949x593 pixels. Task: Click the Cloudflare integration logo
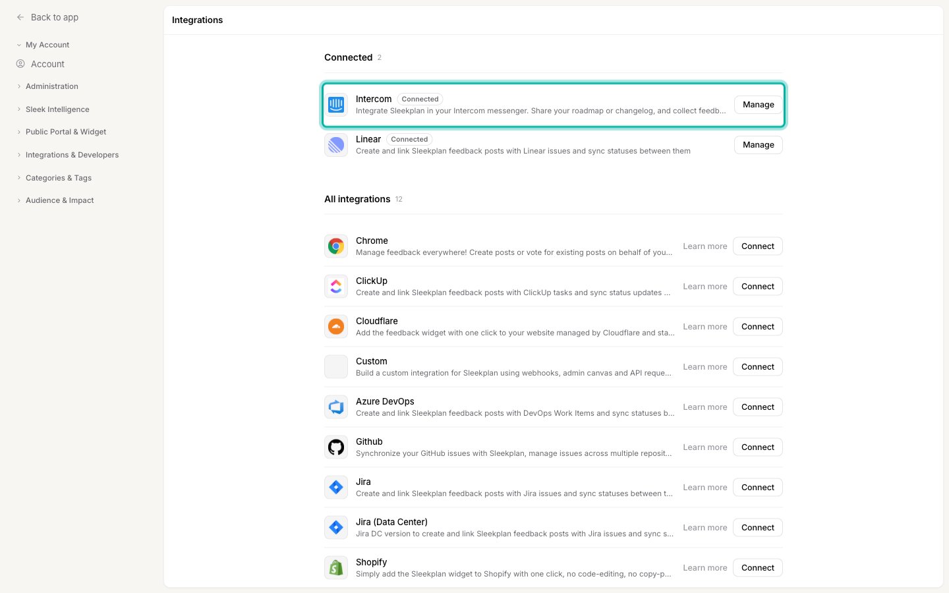point(336,327)
